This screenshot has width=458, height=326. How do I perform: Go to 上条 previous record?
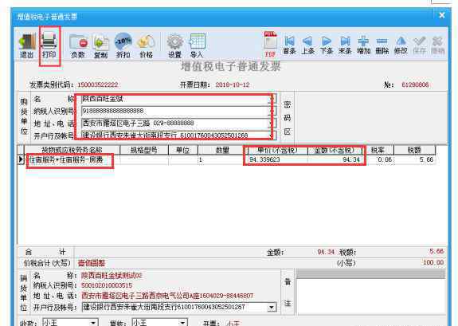point(307,45)
